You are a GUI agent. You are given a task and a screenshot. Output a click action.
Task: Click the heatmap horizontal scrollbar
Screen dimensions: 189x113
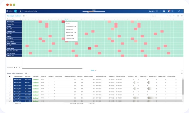(x=52, y=68)
